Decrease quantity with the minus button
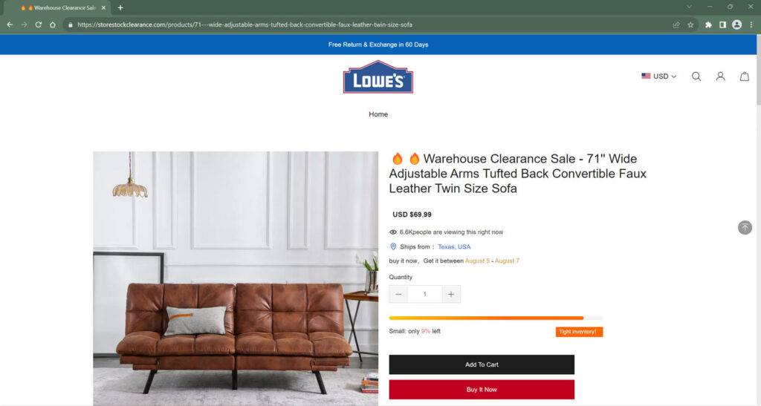Image resolution: width=761 pixels, height=406 pixels. pyautogui.click(x=398, y=294)
